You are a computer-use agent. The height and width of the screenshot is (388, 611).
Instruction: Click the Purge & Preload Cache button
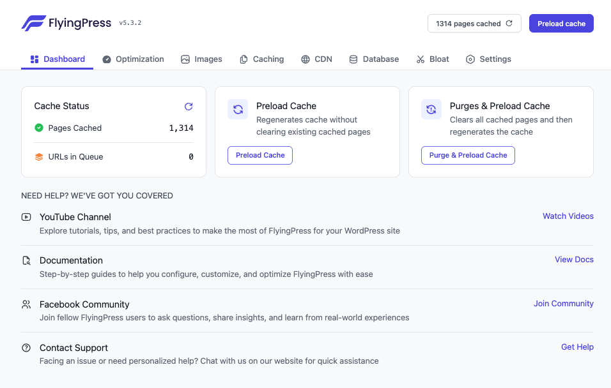[468, 155]
